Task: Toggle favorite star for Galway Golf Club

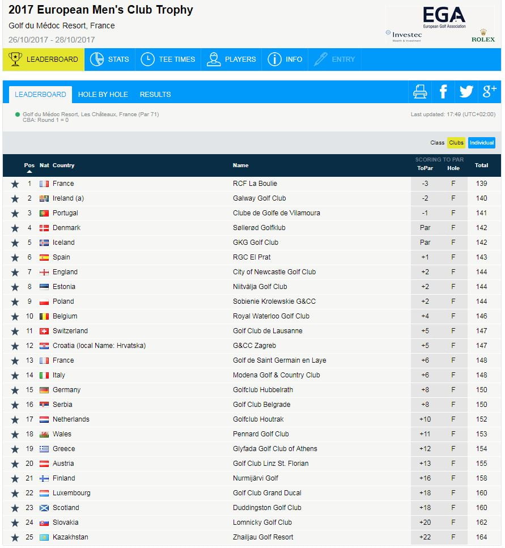Action: 15,198
